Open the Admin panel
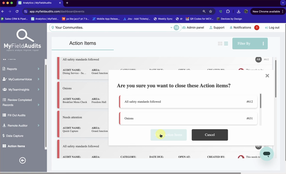 pos(193,27)
